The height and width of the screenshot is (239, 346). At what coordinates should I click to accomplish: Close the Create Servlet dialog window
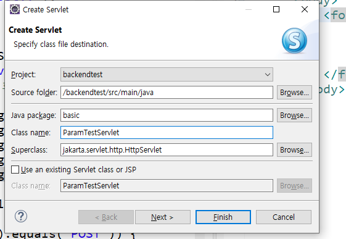tap(305, 9)
